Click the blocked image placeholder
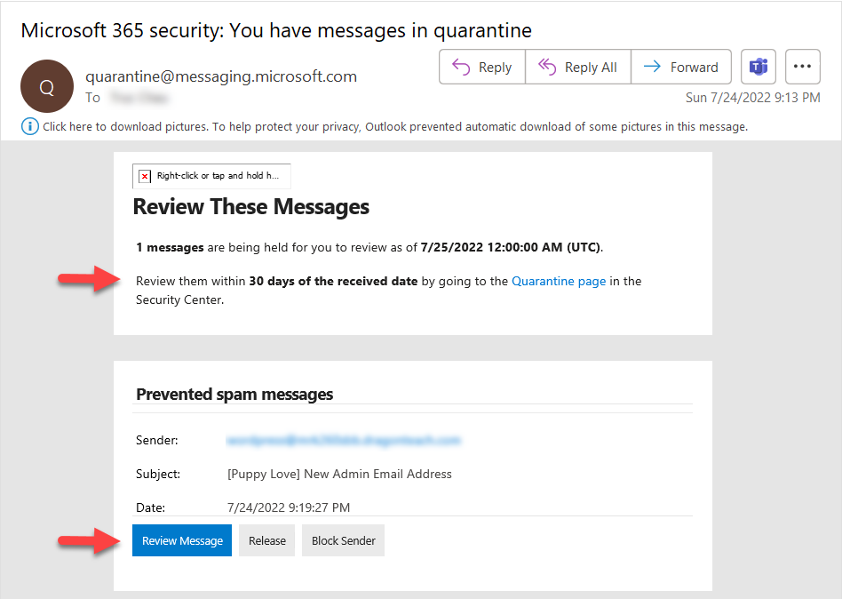 (211, 176)
